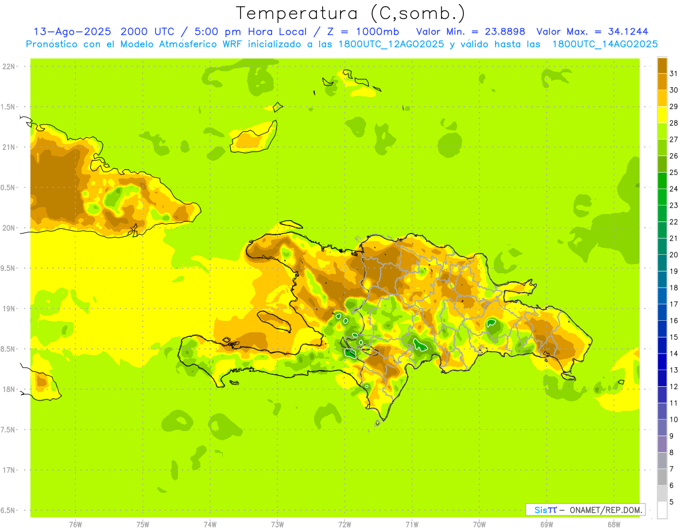Click the longitude axis label "72W"

click(x=344, y=524)
